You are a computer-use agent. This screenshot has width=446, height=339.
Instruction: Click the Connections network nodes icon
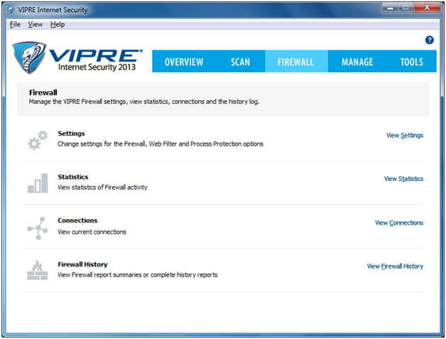coord(37,228)
